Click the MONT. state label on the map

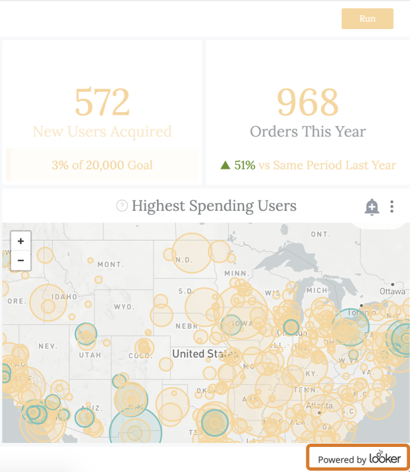click(110, 264)
